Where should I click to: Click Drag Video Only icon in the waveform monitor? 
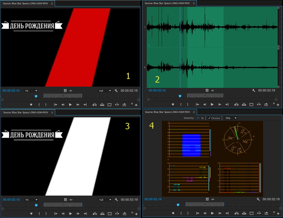[x=207, y=90]
